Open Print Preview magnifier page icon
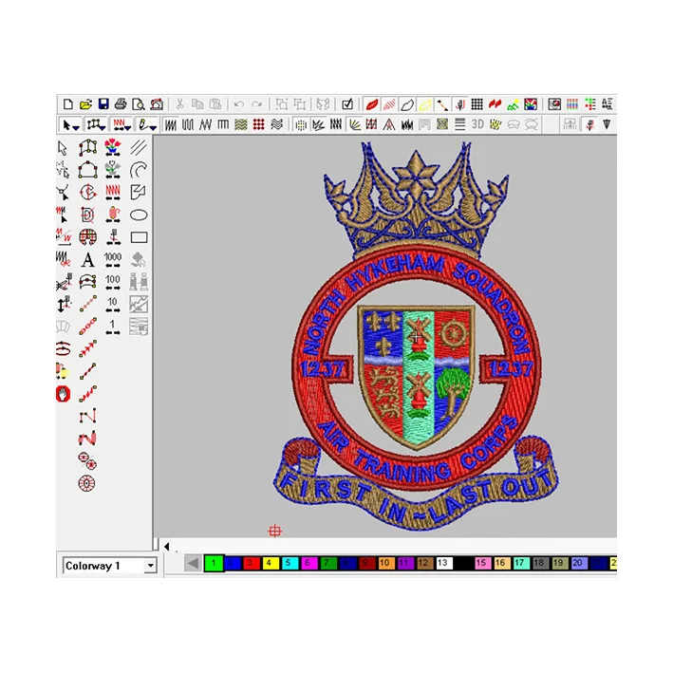 139,104
